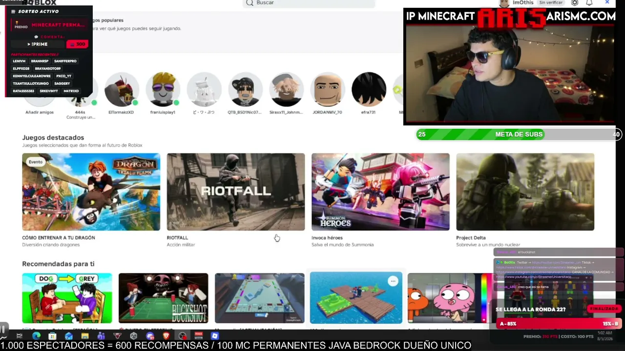Open Microsoft Edge from the taskbar

(36, 336)
